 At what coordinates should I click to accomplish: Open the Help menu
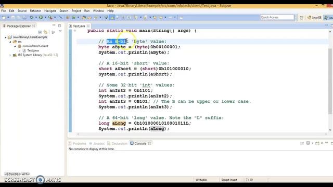tap(110, 11)
